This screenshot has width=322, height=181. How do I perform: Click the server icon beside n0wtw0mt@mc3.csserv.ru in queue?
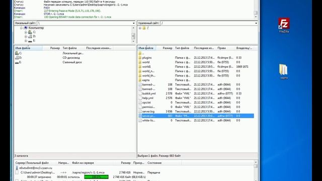point(17,168)
